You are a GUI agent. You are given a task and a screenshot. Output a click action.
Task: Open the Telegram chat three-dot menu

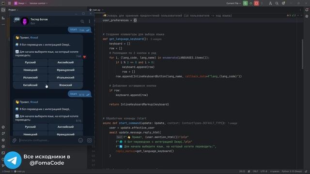89,21
